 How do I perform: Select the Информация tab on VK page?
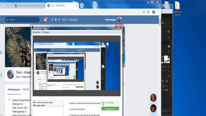coord(14,89)
